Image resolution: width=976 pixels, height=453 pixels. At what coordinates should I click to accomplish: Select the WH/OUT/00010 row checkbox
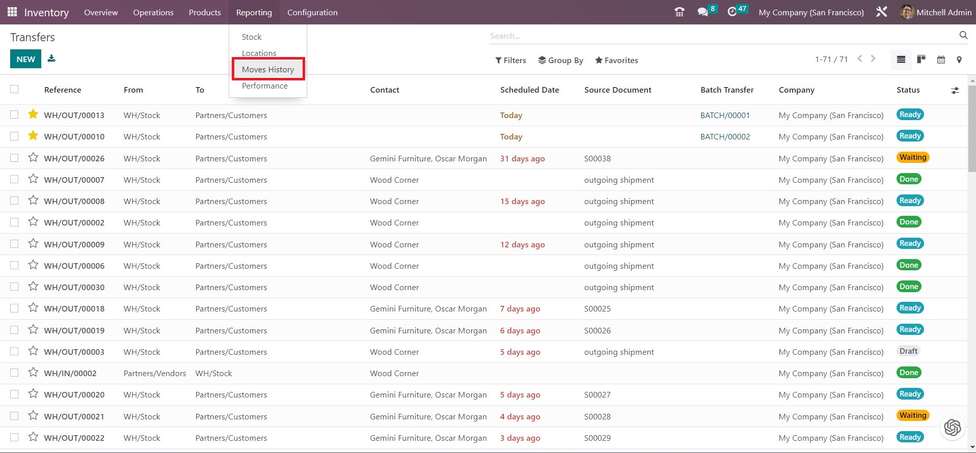coord(14,136)
